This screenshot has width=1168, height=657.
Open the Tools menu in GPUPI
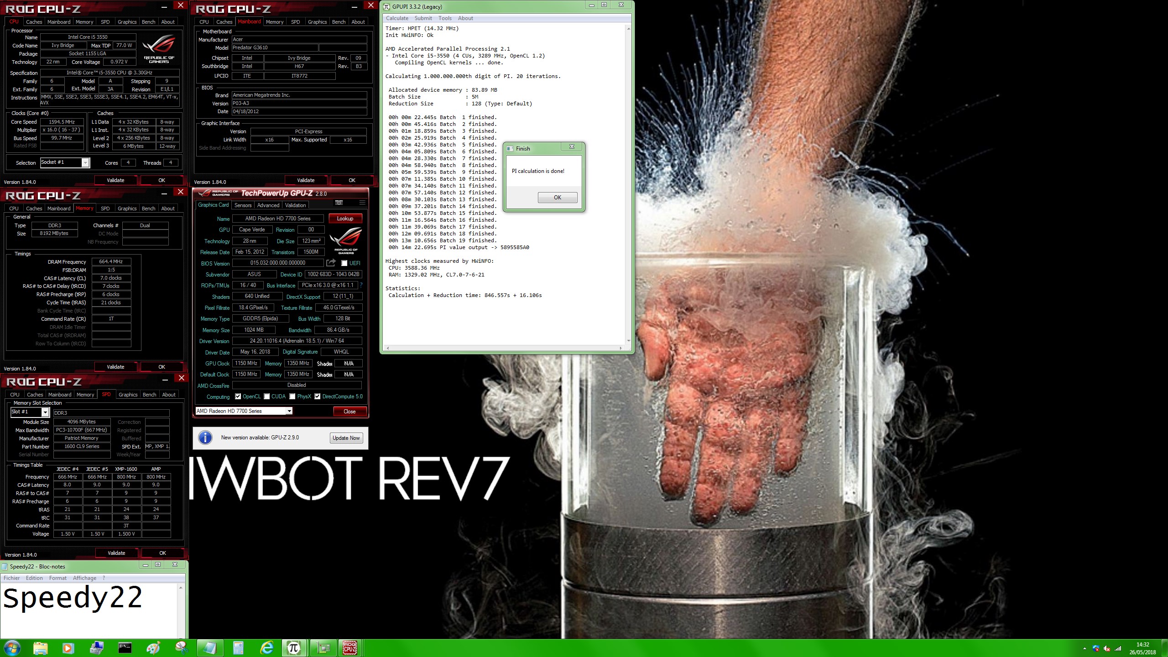(445, 18)
